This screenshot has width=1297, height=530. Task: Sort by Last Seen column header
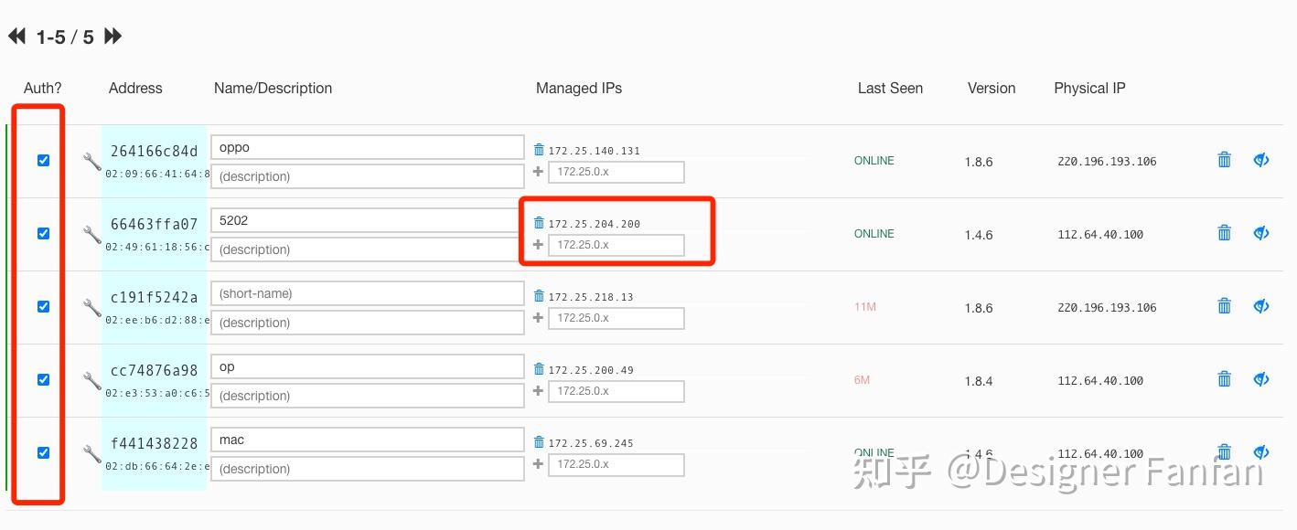(x=890, y=89)
